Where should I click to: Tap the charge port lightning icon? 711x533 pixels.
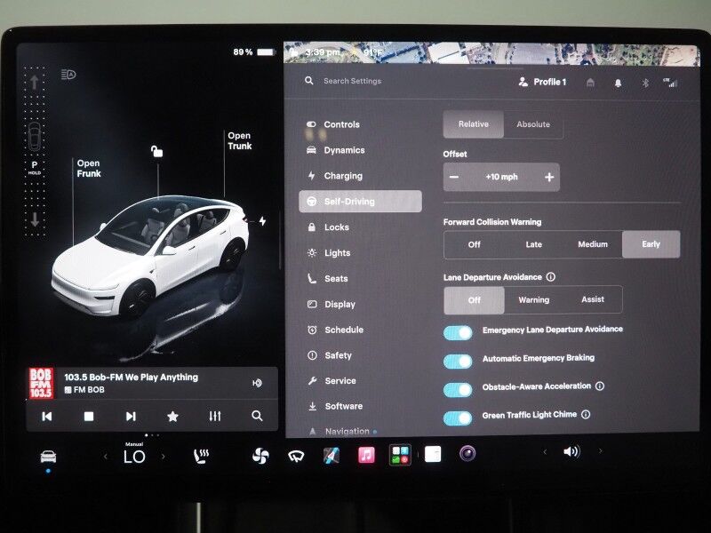pyautogui.click(x=262, y=220)
